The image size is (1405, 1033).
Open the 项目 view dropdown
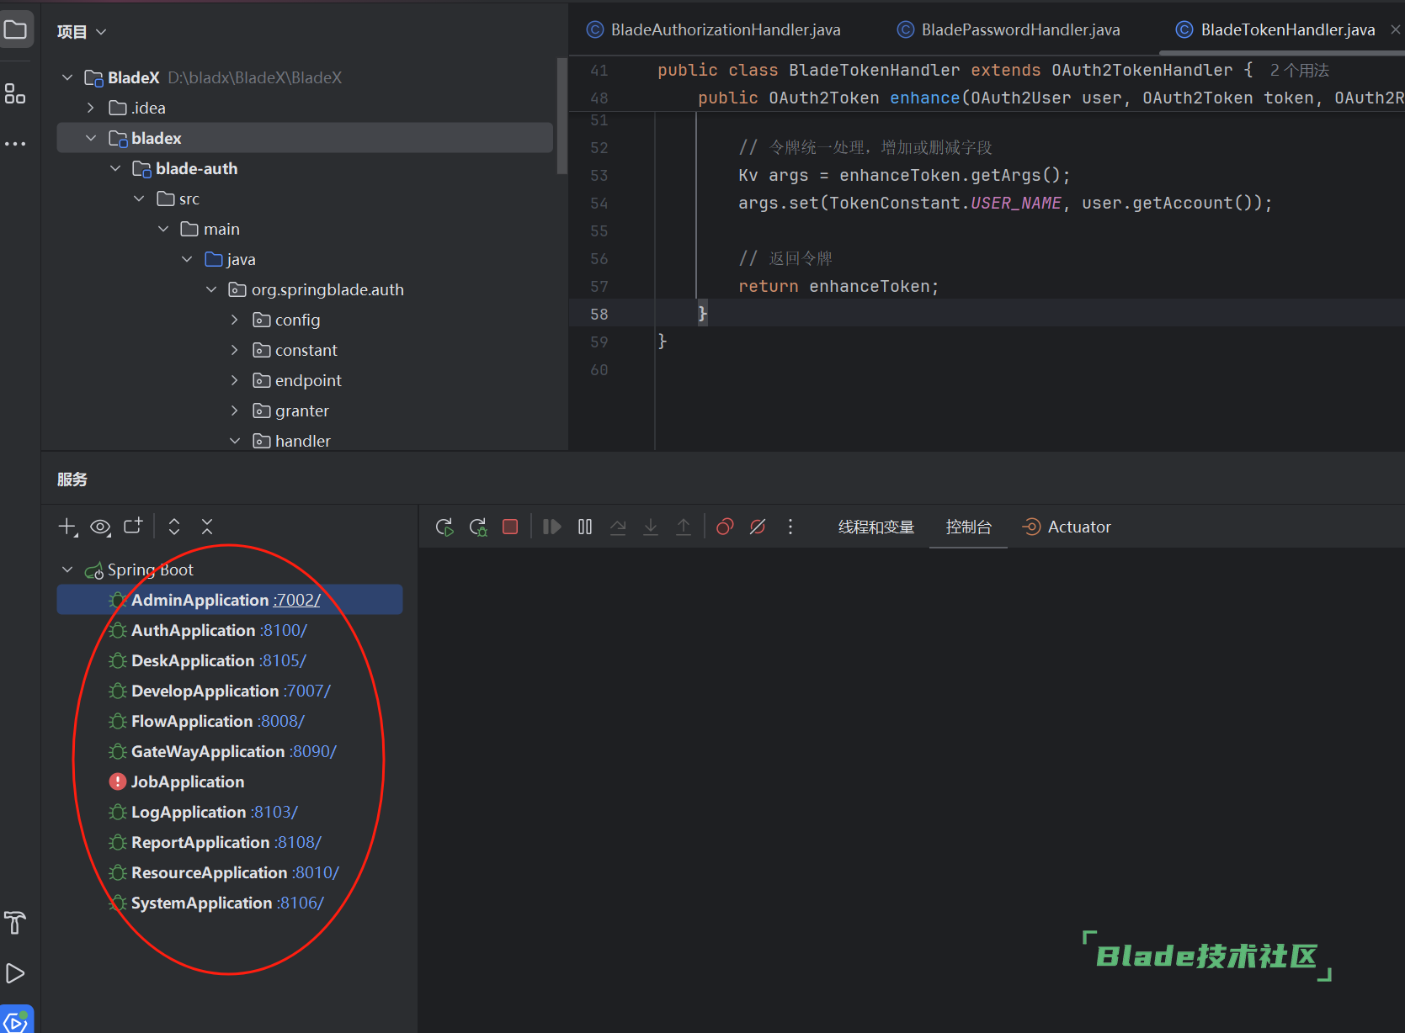coord(82,32)
